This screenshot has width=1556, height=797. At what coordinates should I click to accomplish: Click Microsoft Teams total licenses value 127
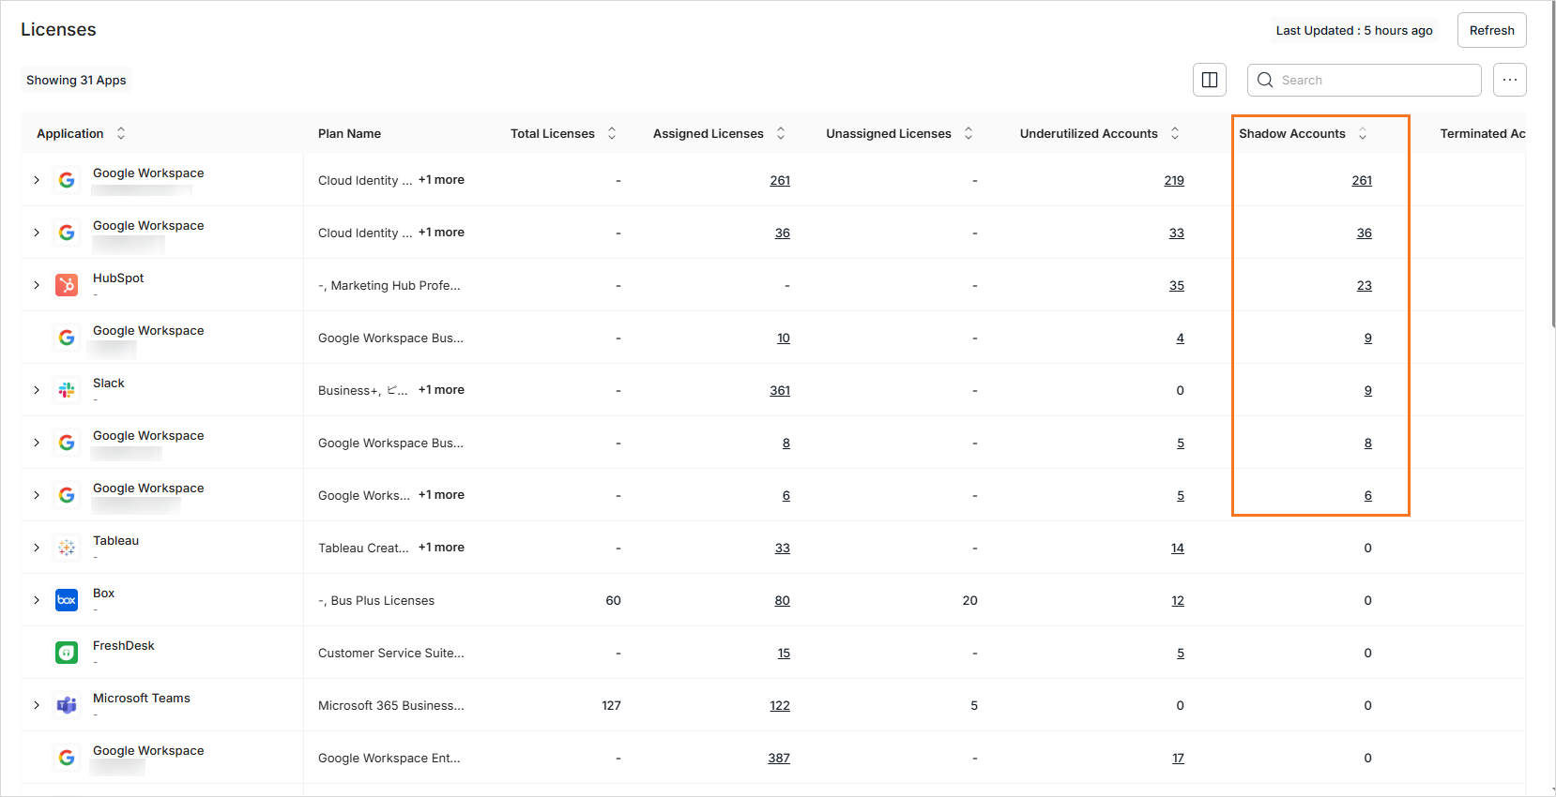(611, 705)
